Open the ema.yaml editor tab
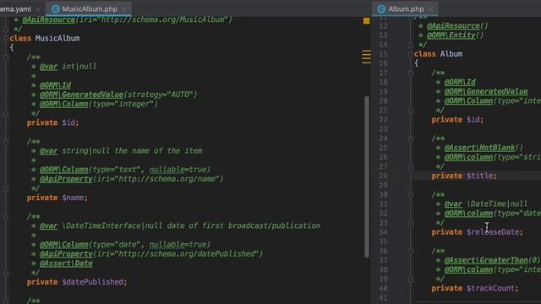Viewport: 541px width, 304px height. click(15, 9)
